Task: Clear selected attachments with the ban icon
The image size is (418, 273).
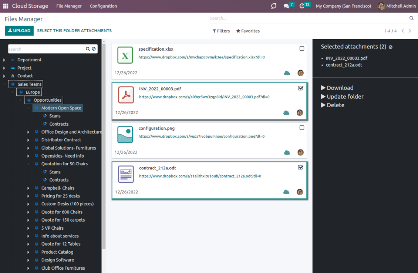Action: pyautogui.click(x=391, y=47)
